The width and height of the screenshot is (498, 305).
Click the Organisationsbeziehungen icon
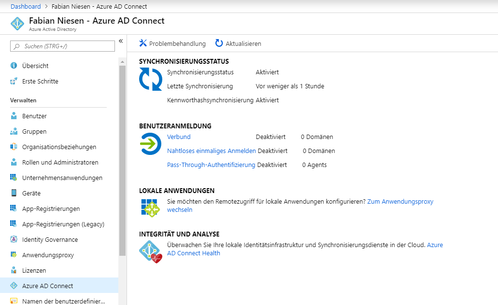pos(14,147)
